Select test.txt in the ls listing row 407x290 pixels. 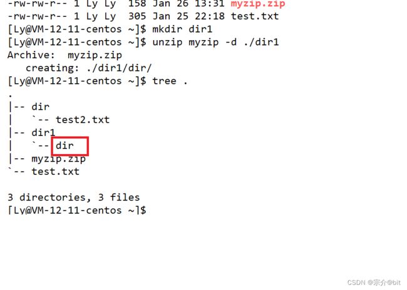click(255, 16)
